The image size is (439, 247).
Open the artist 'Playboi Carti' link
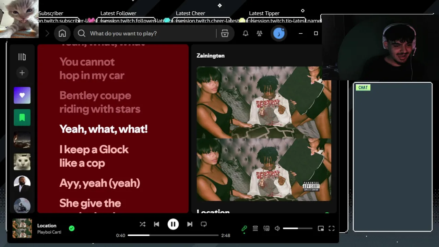tap(49, 232)
